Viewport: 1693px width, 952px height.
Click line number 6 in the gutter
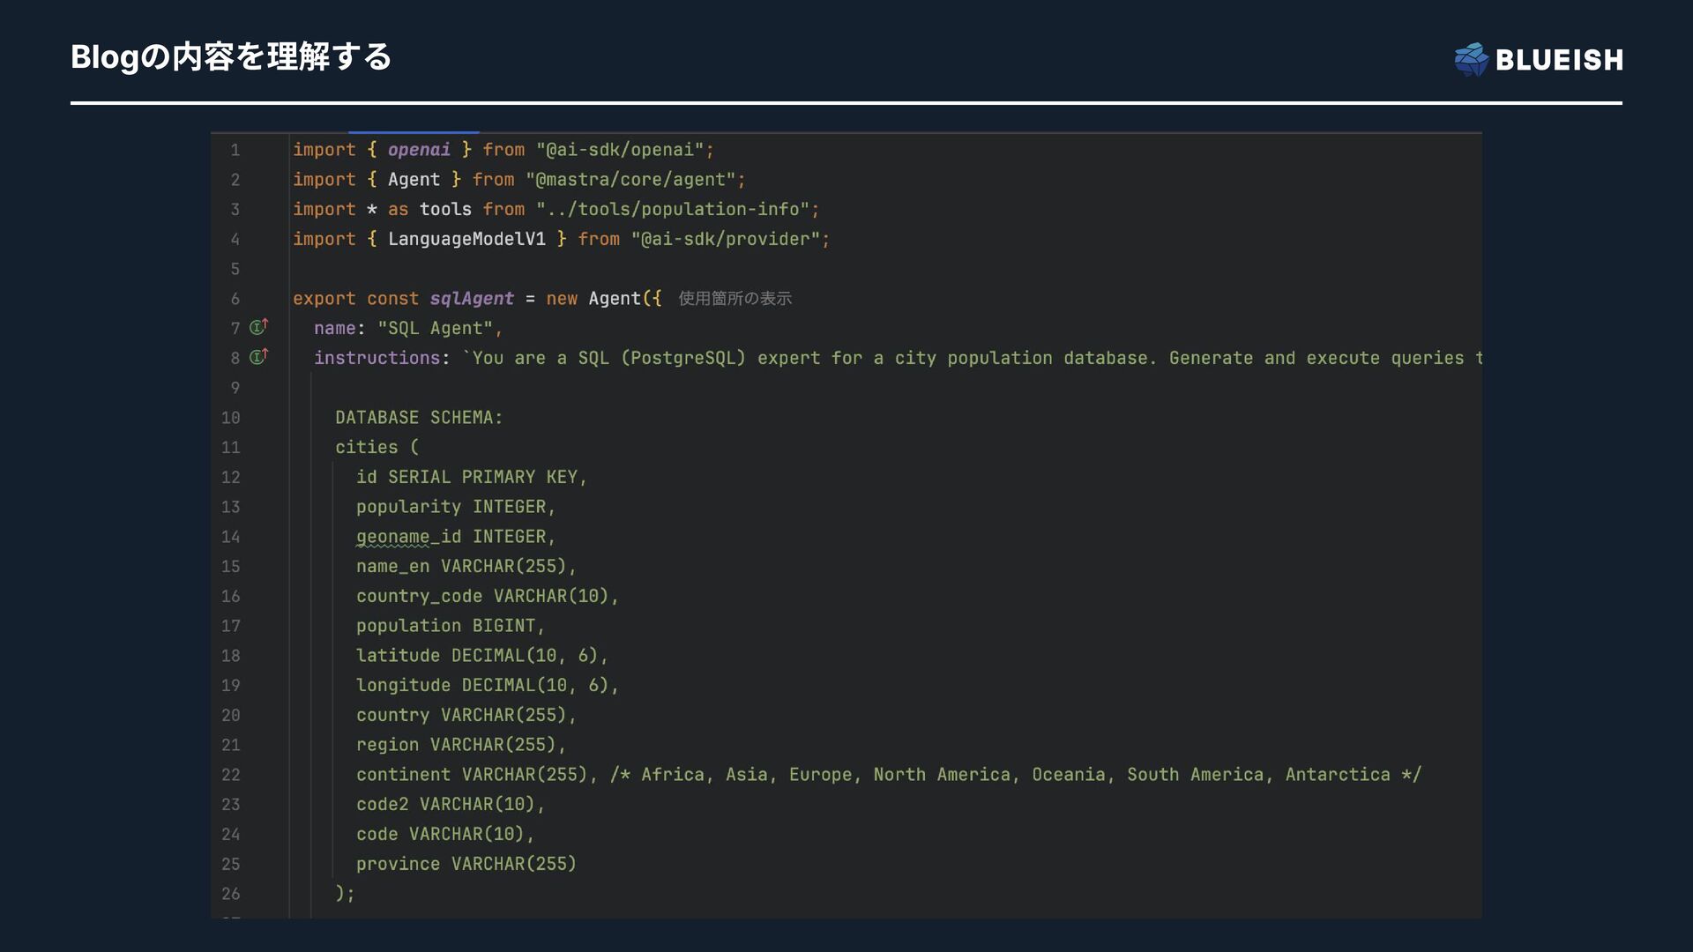[235, 299]
